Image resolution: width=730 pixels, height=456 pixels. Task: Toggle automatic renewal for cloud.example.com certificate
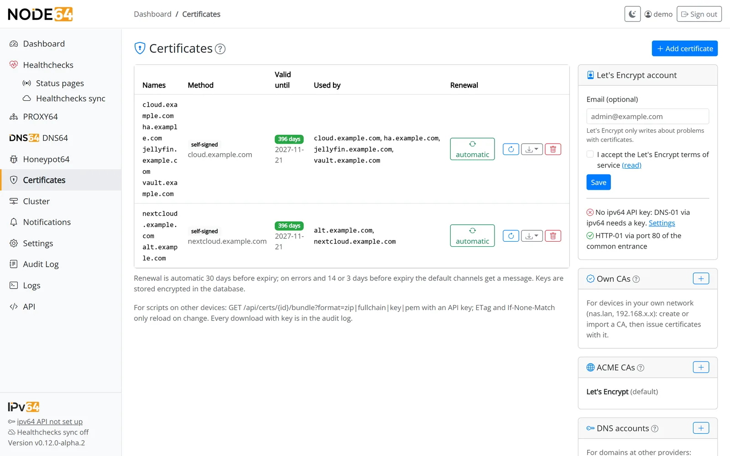(x=472, y=149)
